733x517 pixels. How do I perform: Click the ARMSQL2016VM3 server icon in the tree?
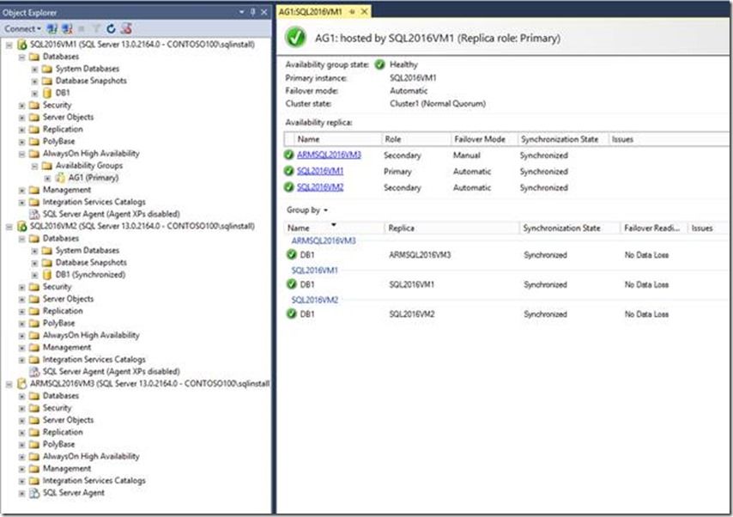22,384
